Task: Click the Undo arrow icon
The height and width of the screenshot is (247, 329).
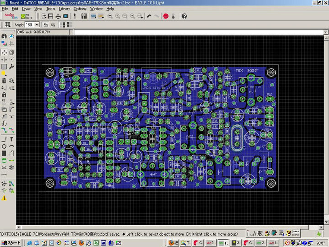Action: (149, 16)
